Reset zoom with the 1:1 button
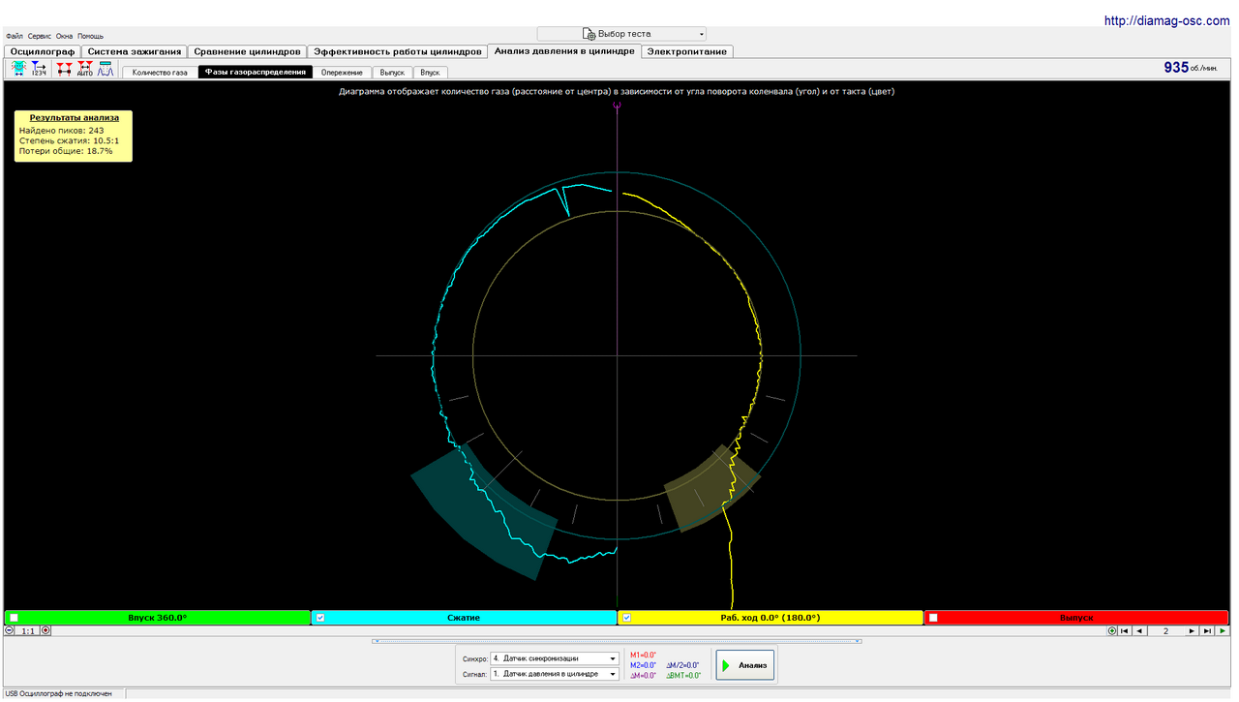Image resolution: width=1239 pixels, height=702 pixels. (x=28, y=630)
